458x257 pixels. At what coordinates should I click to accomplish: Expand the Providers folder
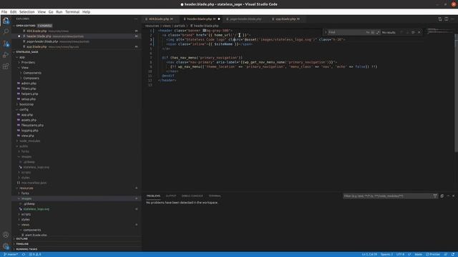pyautogui.click(x=28, y=62)
